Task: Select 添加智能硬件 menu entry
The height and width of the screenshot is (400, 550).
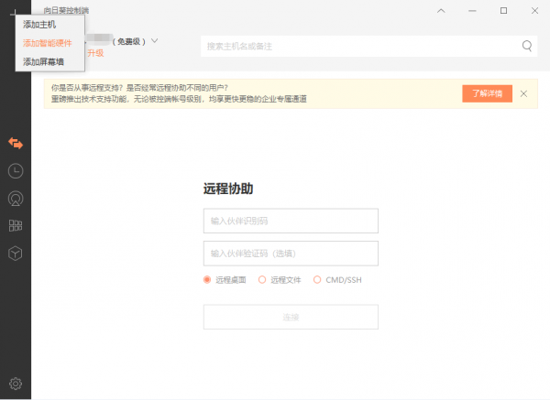Action: pos(47,43)
